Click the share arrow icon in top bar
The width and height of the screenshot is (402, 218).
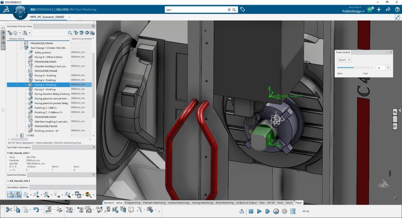point(388,9)
